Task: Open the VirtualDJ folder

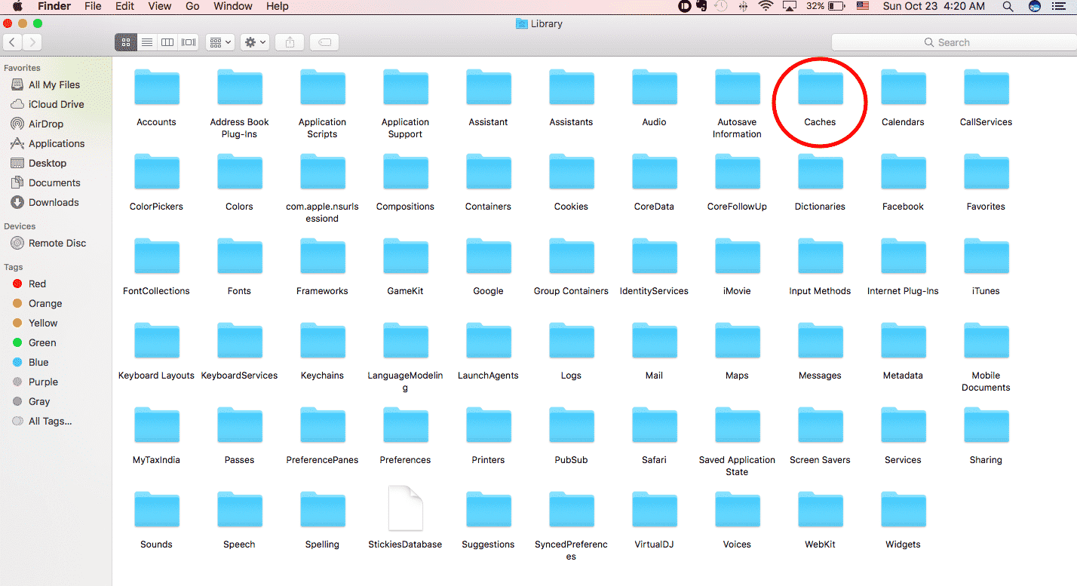Action: pos(654,510)
